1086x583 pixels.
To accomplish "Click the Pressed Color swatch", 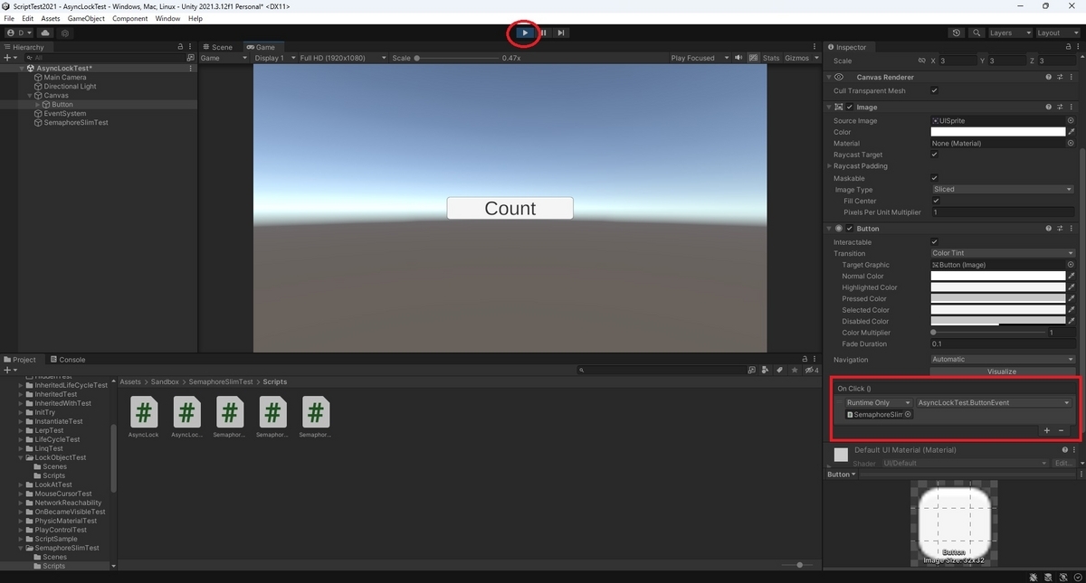I will coord(998,299).
